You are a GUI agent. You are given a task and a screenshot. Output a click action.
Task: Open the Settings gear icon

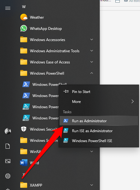8,176
